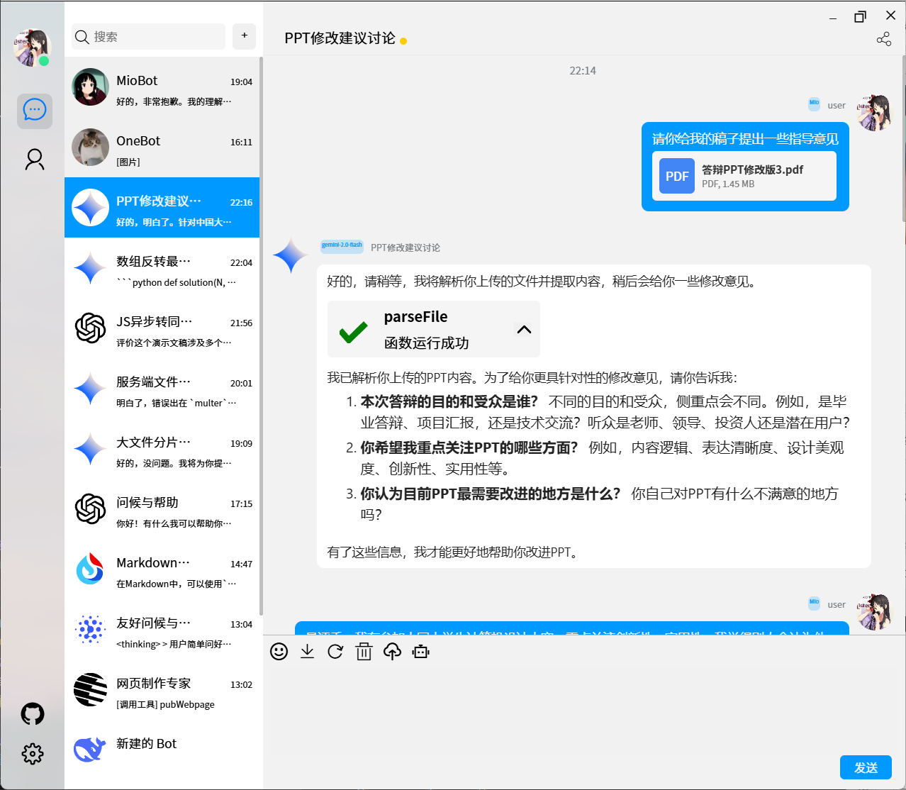
Task: Open the GitHub icon in sidebar
Action: 33,713
